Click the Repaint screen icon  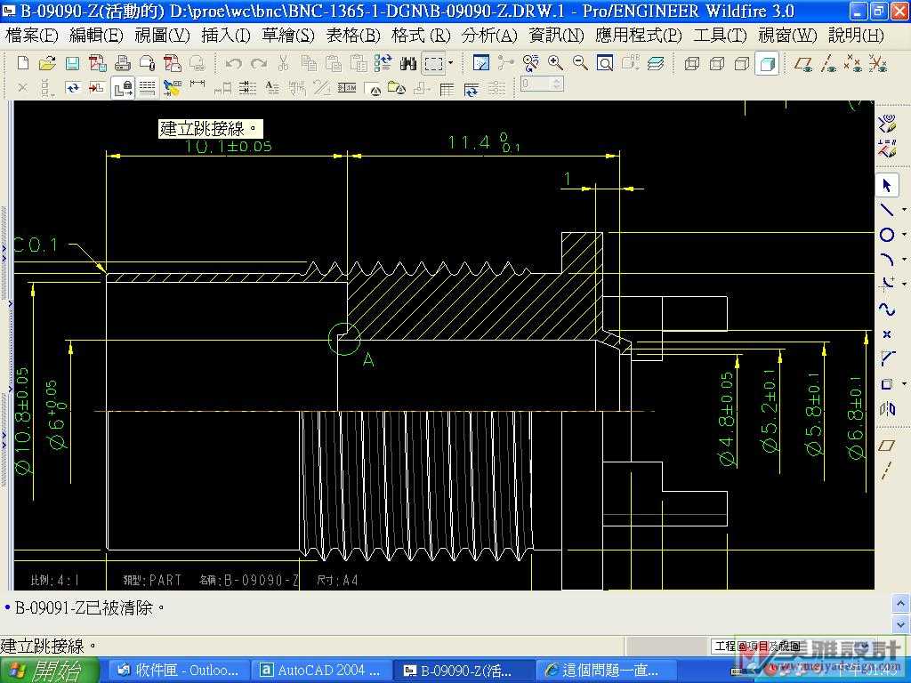click(481, 63)
